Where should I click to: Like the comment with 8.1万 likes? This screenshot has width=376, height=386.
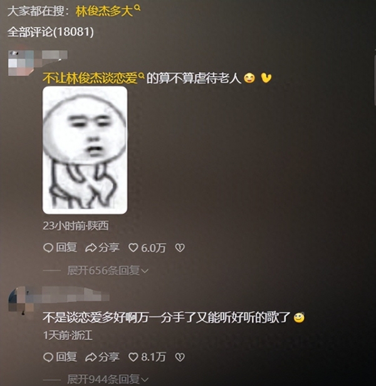click(133, 357)
